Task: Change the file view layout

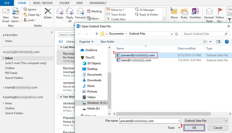Action: click(205, 42)
